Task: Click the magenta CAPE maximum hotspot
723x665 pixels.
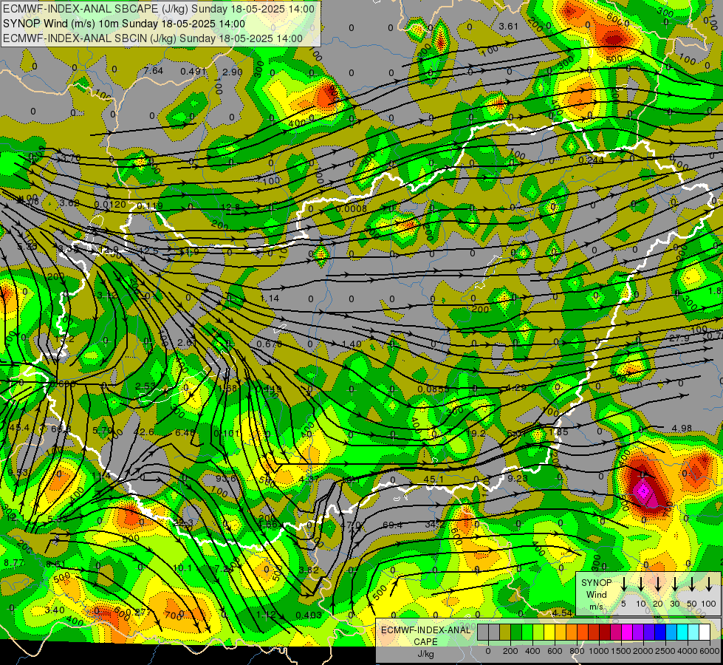Action: (x=644, y=492)
